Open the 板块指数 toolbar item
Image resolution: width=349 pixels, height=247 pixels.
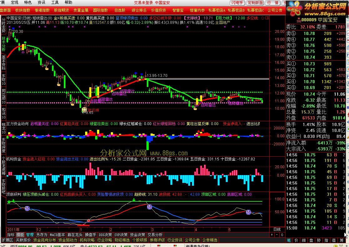[x=23, y=10]
